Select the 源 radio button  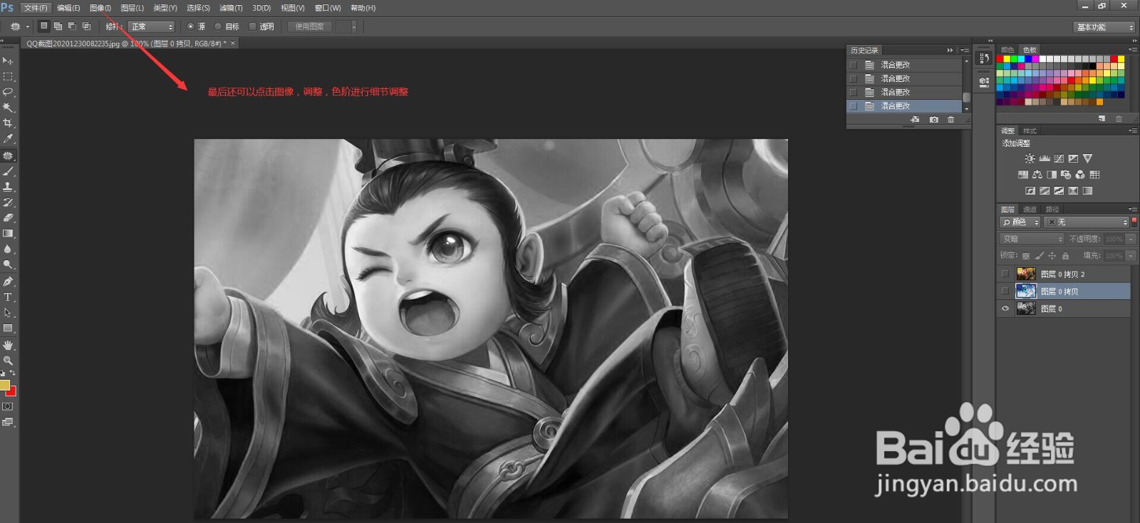pos(190,26)
